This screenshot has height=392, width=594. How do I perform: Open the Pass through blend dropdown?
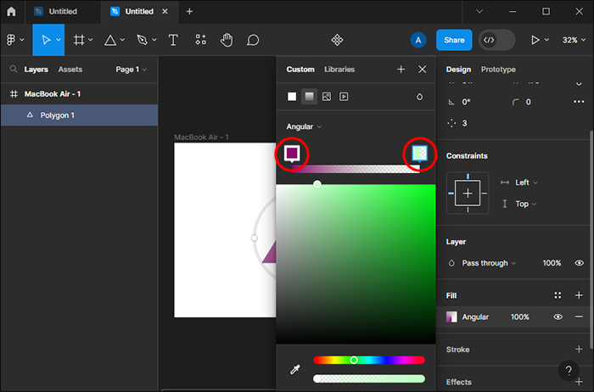pyautogui.click(x=488, y=263)
